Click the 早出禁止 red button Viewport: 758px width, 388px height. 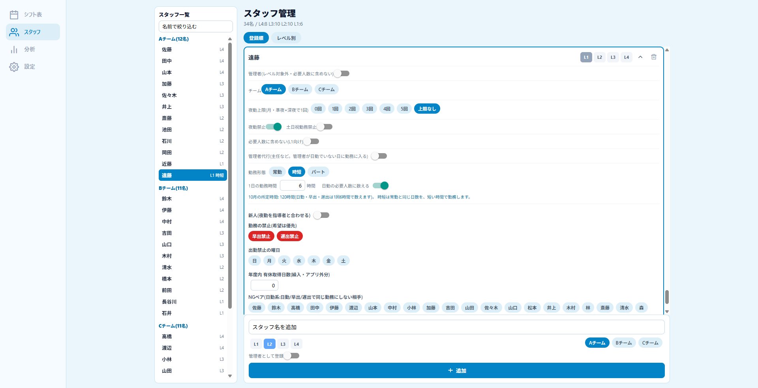[261, 236]
